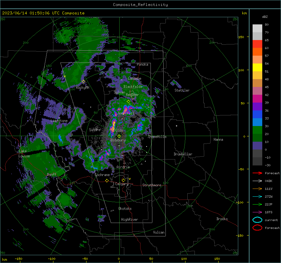Click the bright yellow 54 dBZ swatch
Screen dimensions: 281x263
click(257, 67)
